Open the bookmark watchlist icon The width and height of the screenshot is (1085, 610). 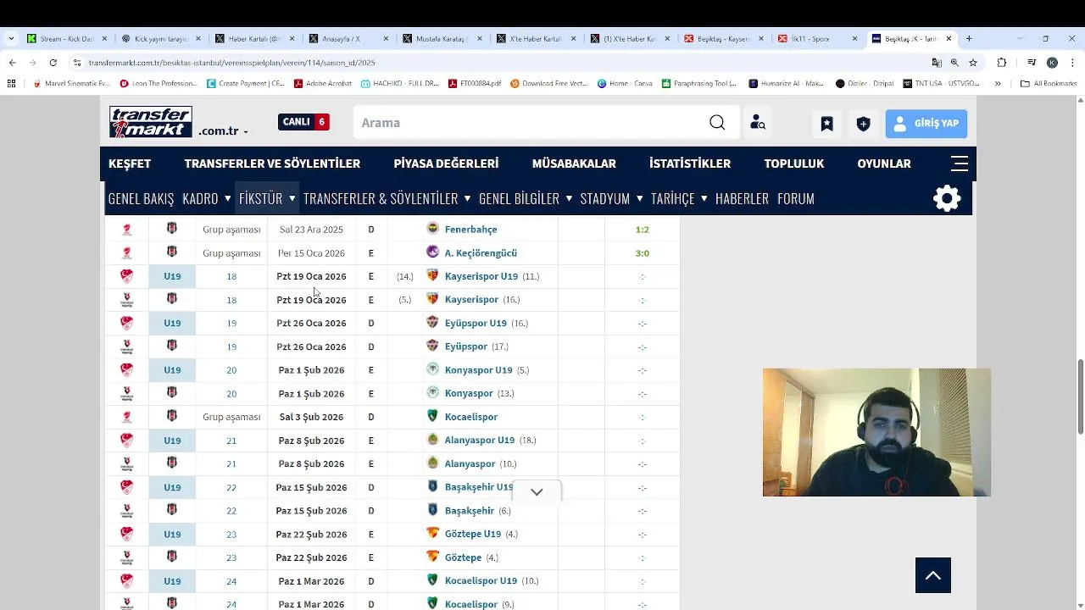pyautogui.click(x=826, y=124)
